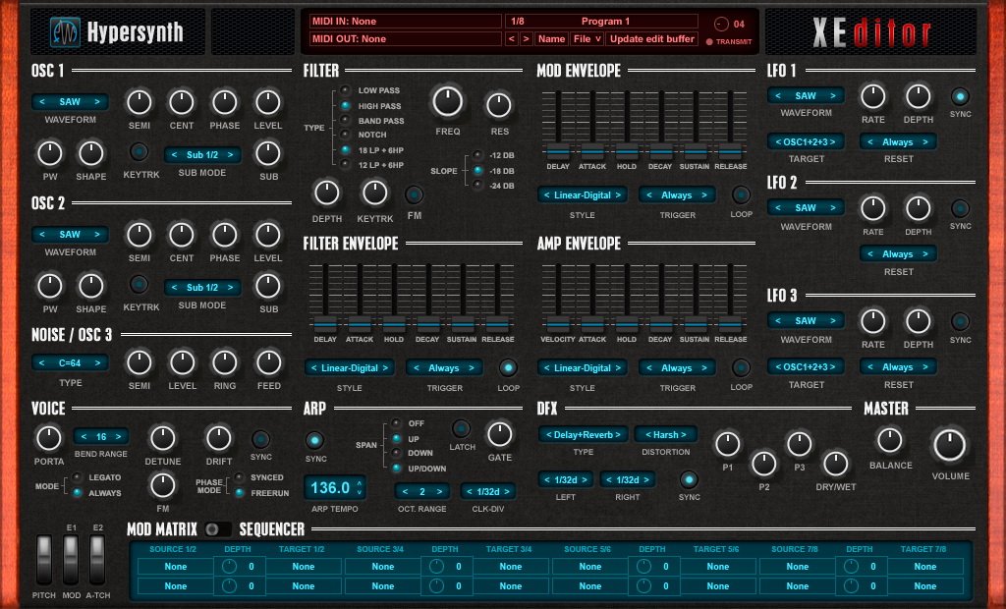Click the filter FREQ knob
The image size is (1006, 609).
pos(447,101)
